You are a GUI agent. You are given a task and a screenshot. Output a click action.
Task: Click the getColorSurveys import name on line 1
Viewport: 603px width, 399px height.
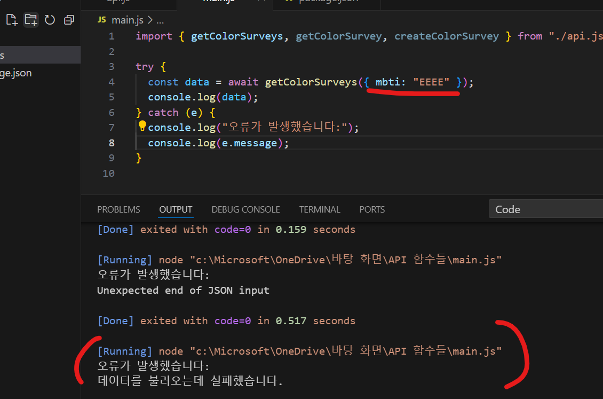coord(237,36)
